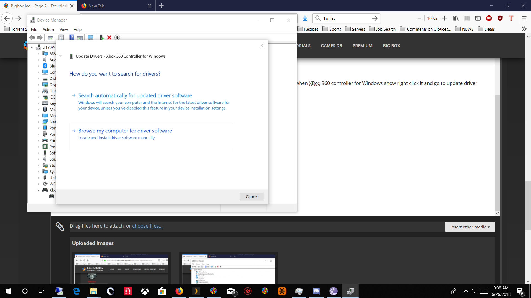This screenshot has height=298, width=531.
Task: Open Firefox Library icon
Action: tap(456, 18)
